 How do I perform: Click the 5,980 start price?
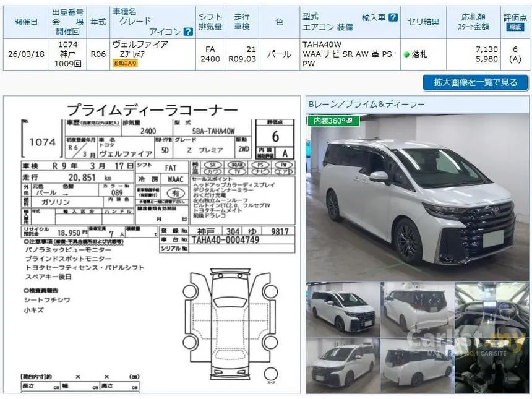click(x=487, y=59)
